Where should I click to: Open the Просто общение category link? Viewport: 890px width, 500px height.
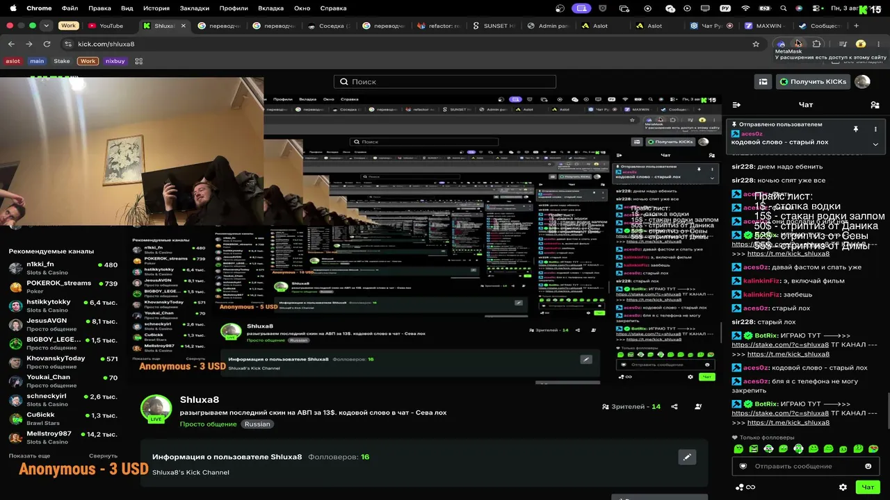tap(208, 424)
